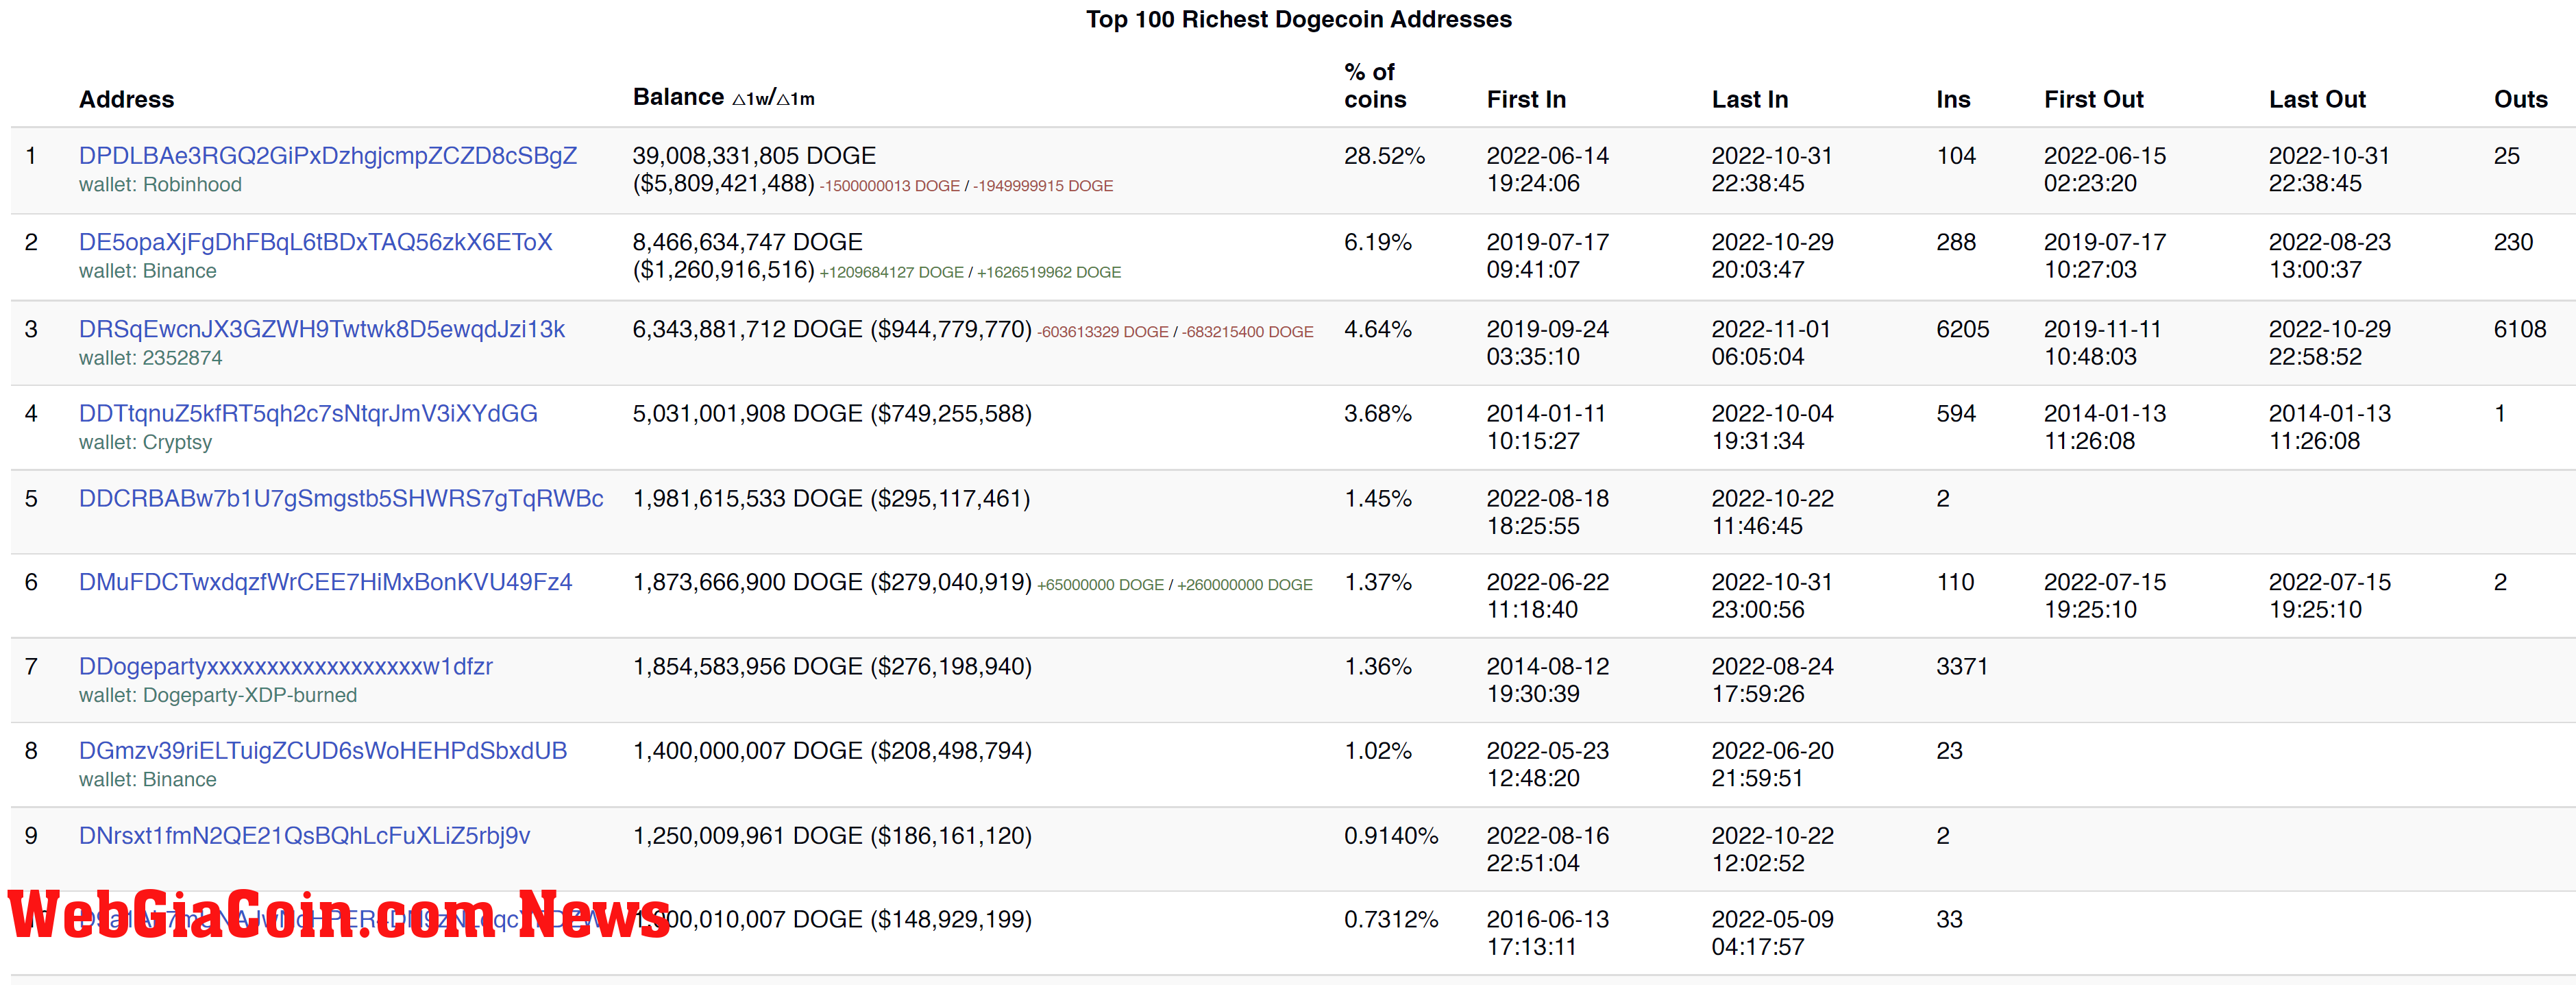The height and width of the screenshot is (985, 2576).
Task: Click First Out date 2019-07-17 10:27:03
Action: (x=2105, y=256)
